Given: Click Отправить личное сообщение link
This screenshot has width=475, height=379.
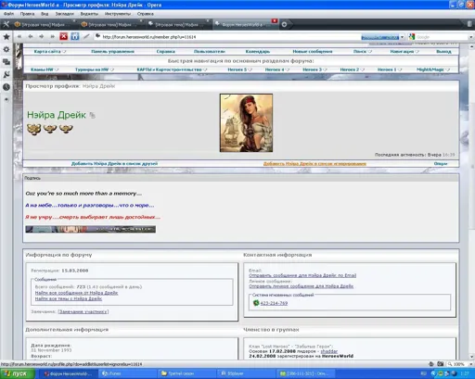Looking at the screenshot, I should pos(301,286).
